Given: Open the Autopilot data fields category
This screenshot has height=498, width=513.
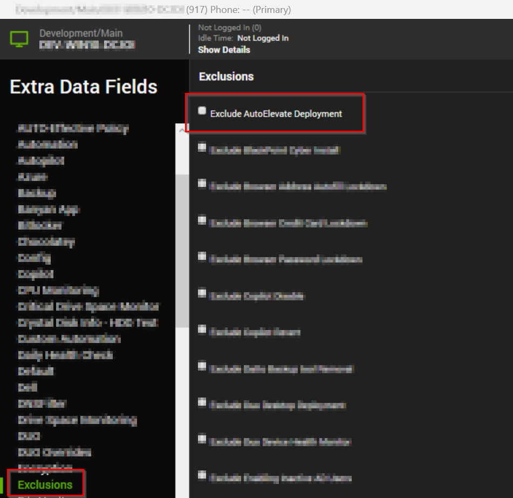Looking at the screenshot, I should pos(41,160).
